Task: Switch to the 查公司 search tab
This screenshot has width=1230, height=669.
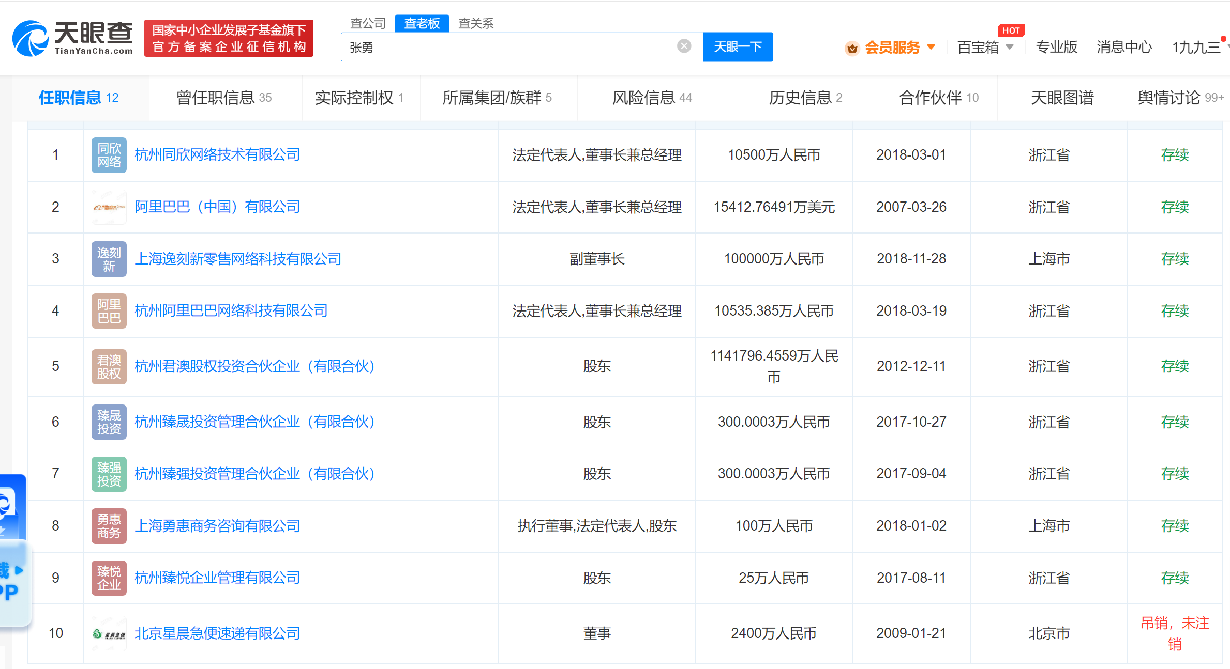Action: (x=368, y=23)
